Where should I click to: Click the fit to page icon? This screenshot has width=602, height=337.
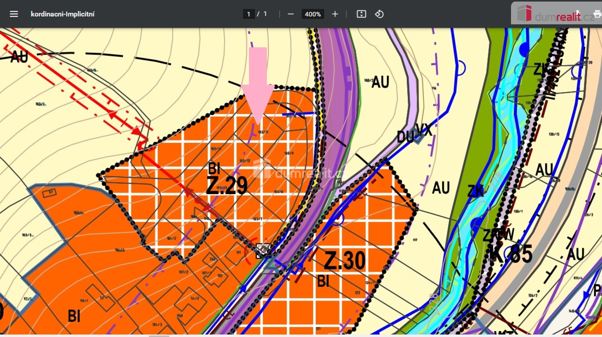point(361,14)
